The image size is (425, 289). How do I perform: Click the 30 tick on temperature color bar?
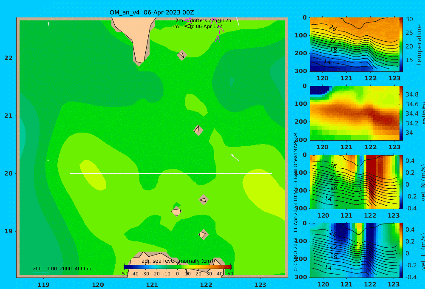click(409, 19)
